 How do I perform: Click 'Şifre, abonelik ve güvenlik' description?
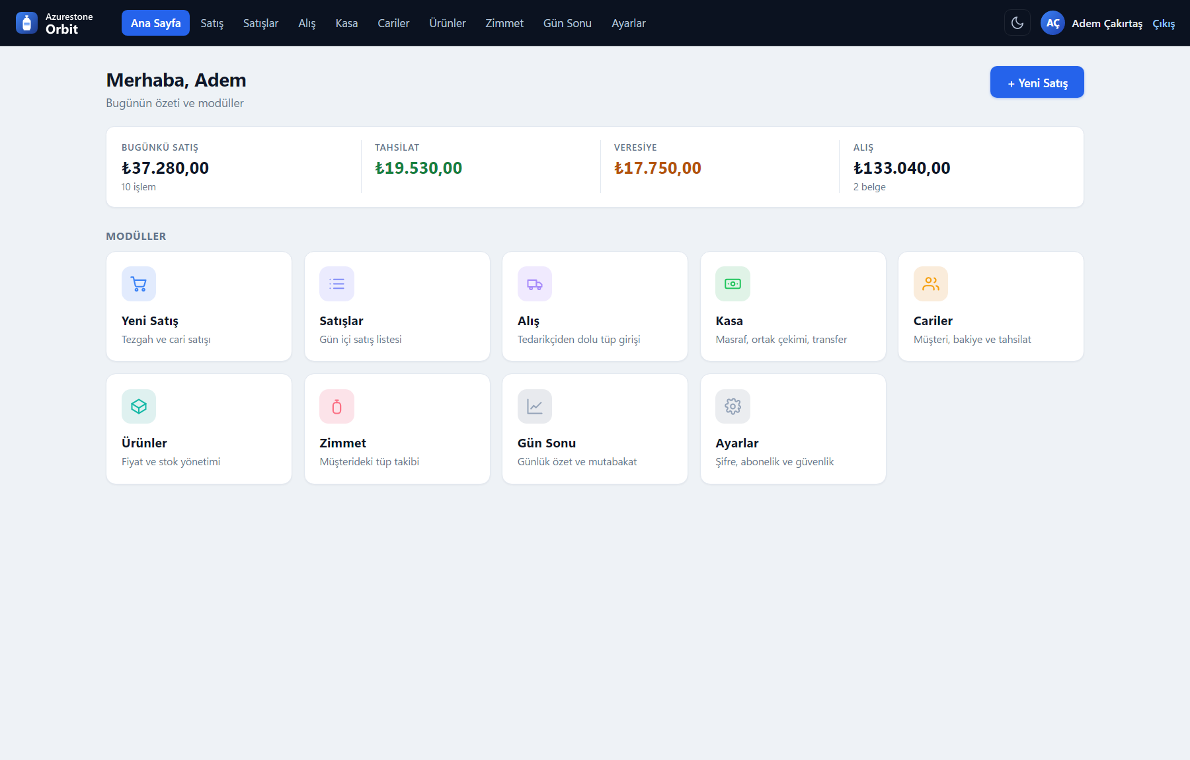coord(774,462)
